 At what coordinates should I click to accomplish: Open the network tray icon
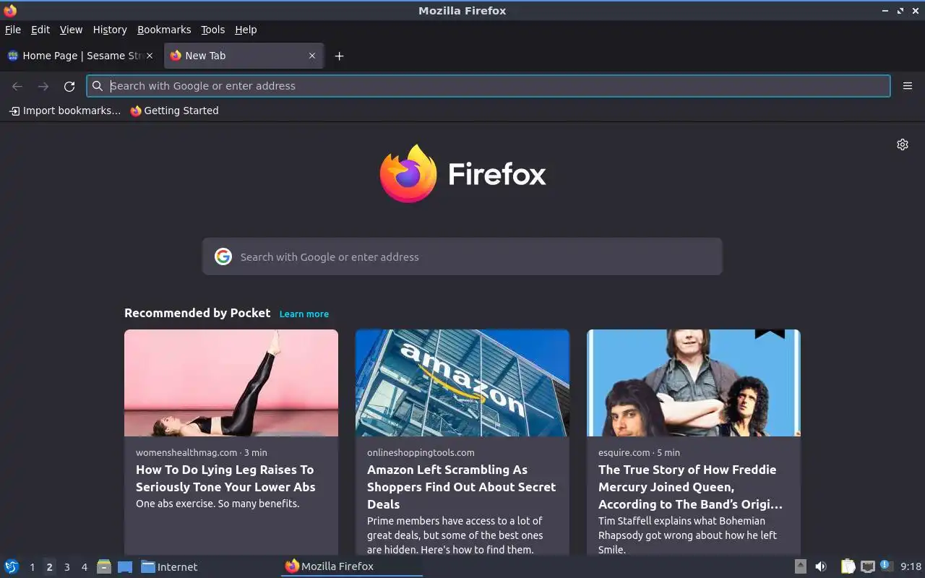pyautogui.click(x=868, y=566)
